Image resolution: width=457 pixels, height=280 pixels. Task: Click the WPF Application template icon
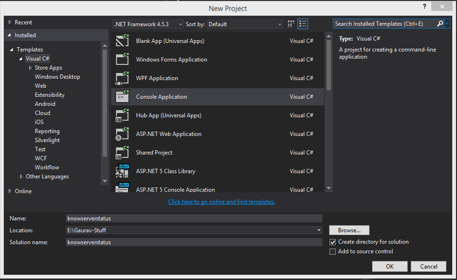pyautogui.click(x=122, y=79)
